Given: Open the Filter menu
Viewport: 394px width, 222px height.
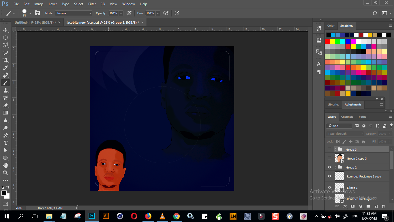Looking at the screenshot, I should pyautogui.click(x=92, y=4).
